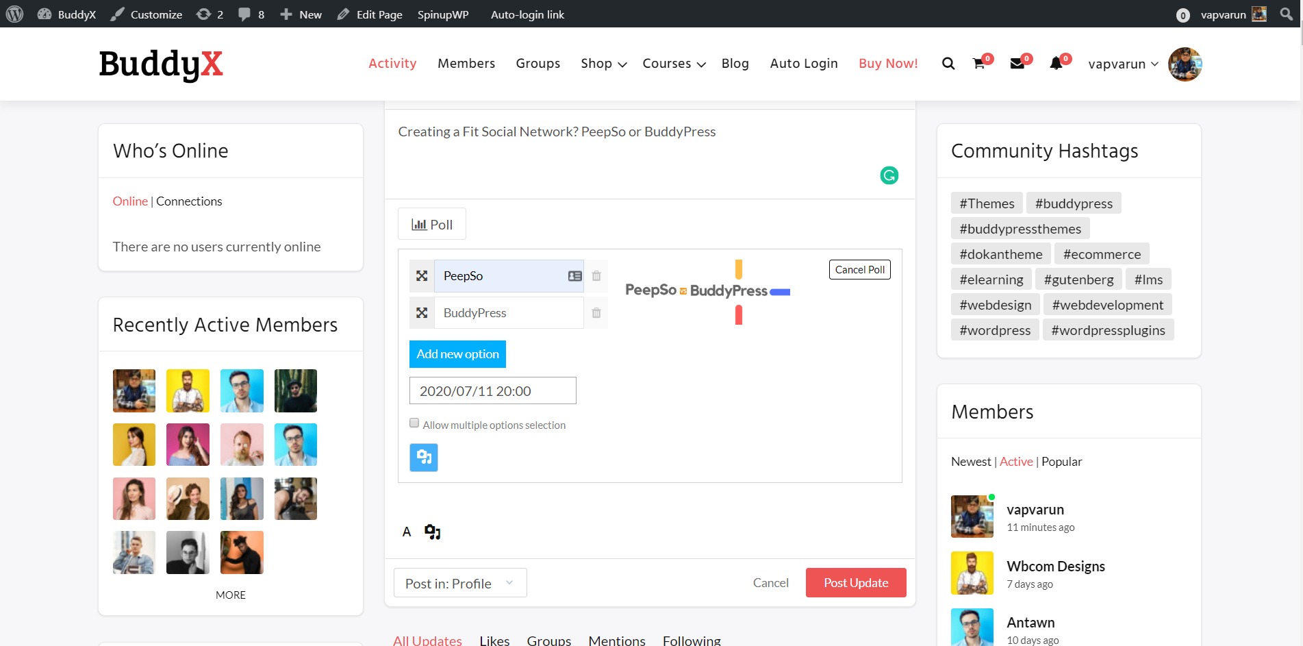Switch to the Likes tab

point(494,641)
